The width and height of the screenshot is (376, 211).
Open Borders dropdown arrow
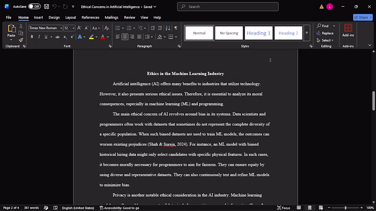pyautogui.click(x=176, y=37)
